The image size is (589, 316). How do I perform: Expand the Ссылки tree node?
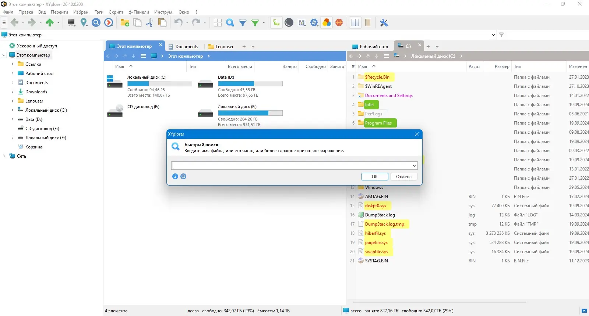tap(13, 64)
